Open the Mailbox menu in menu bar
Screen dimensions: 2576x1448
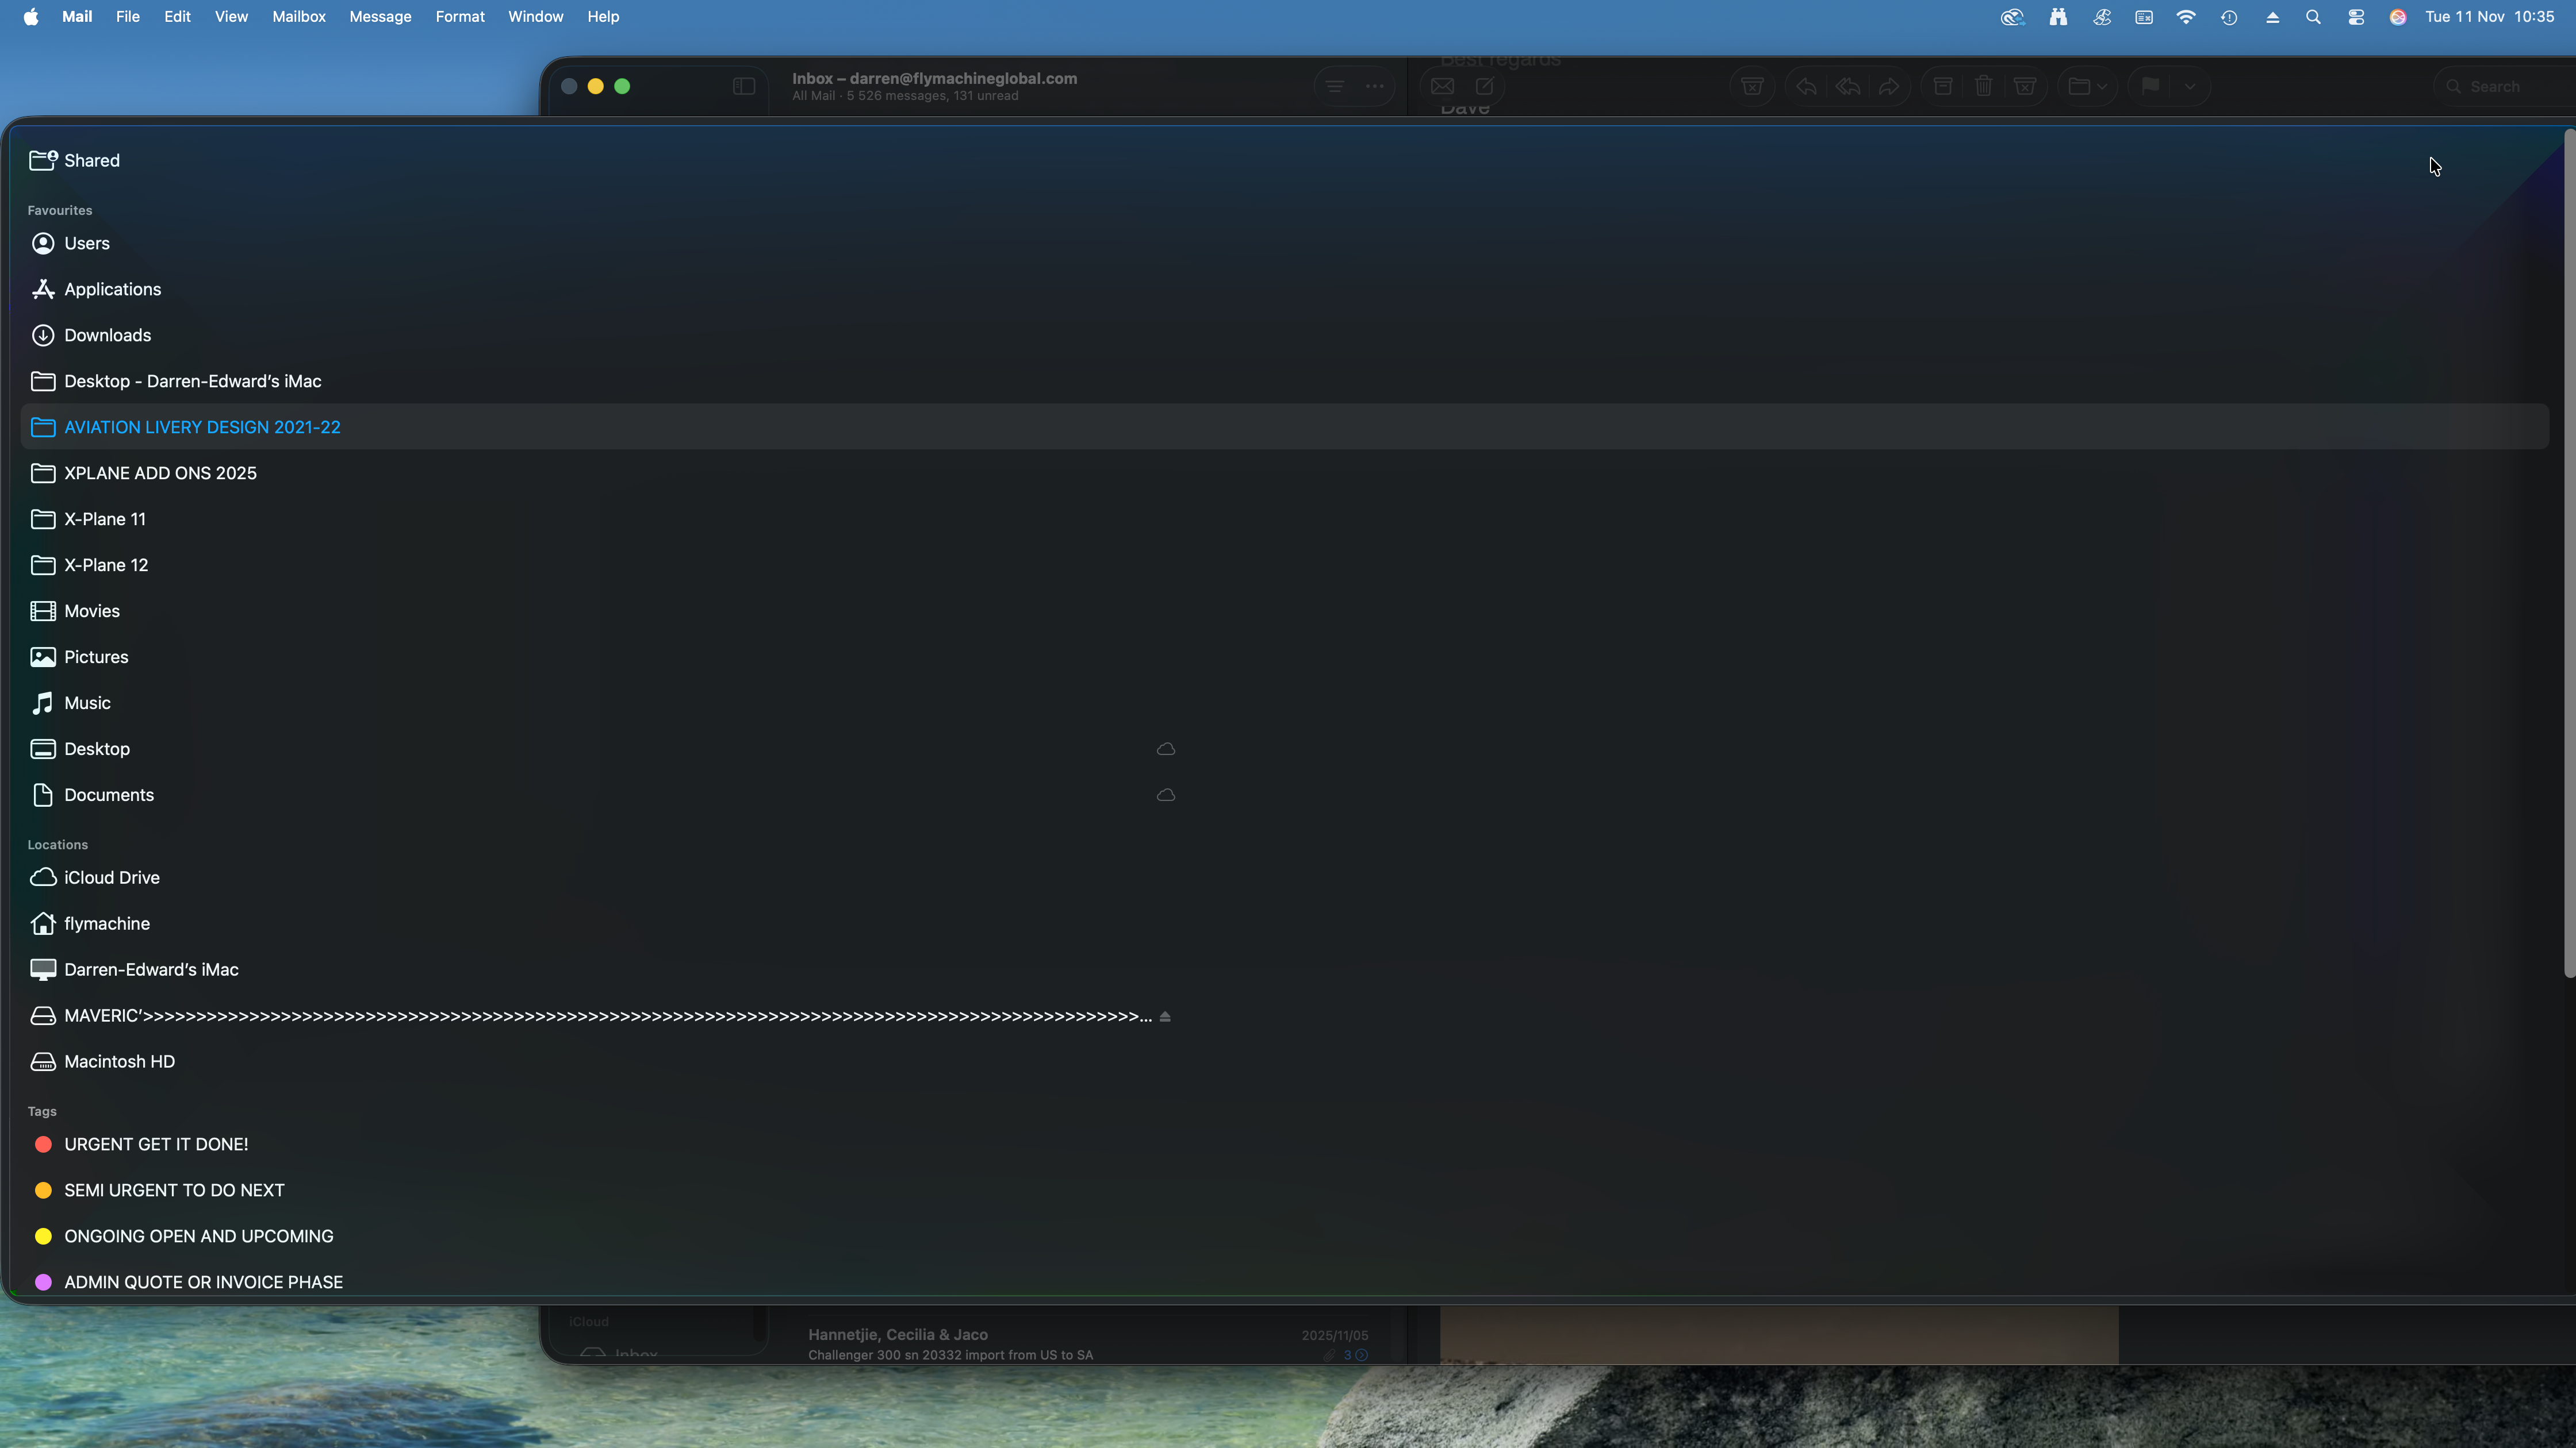tap(299, 17)
